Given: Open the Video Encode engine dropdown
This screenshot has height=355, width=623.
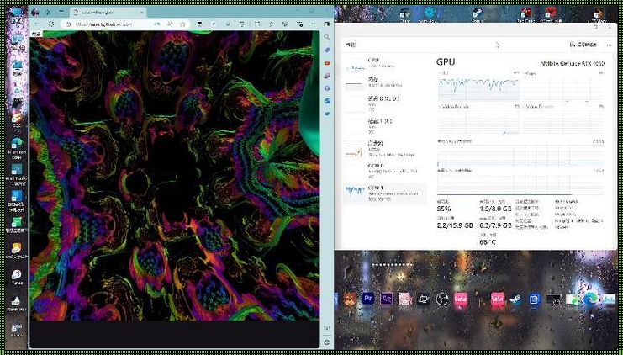Looking at the screenshot, I should tap(456, 107).
